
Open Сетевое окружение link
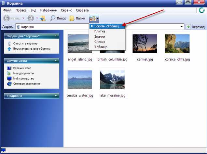pos(27,83)
